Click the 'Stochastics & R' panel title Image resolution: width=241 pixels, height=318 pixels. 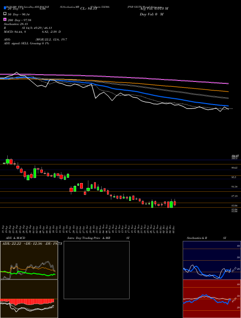(197, 238)
